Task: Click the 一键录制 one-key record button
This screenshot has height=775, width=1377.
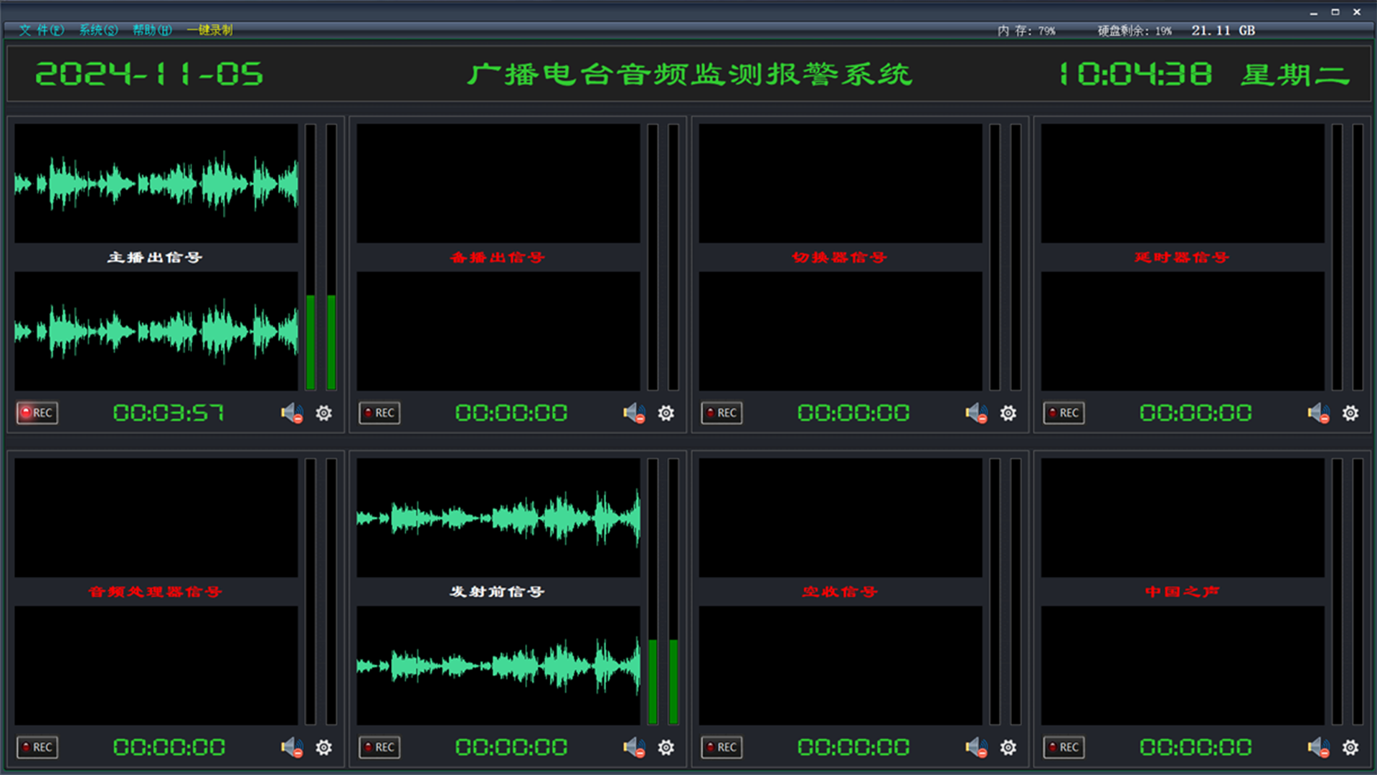Action: 210,30
